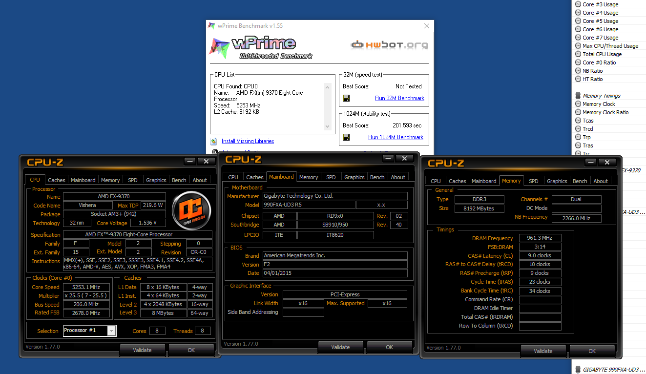This screenshot has width=646, height=374.
Task: Open SPD tab in the Memory CPU-Z window
Action: pos(534,181)
